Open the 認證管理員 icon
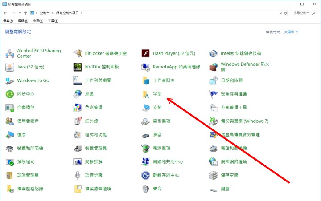321x201 pixels. pos(10,175)
